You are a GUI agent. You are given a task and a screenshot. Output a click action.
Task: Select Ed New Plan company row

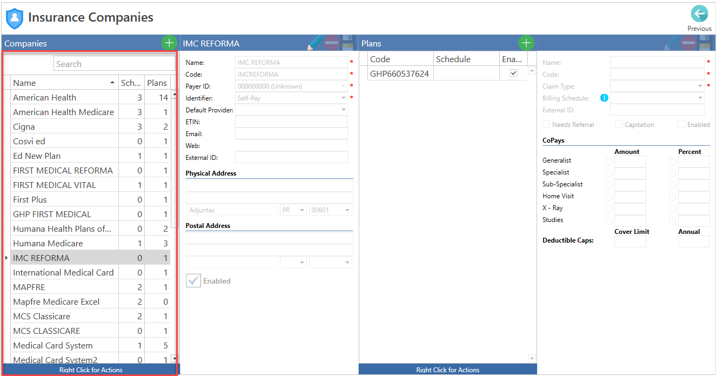pos(90,156)
